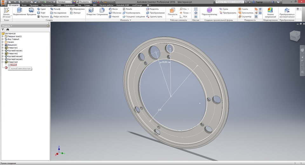Select Круговой массив1 in the model tree
305x165 pixels.
point(15,50)
